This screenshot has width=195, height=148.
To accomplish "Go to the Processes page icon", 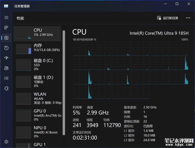I will click(6, 28).
